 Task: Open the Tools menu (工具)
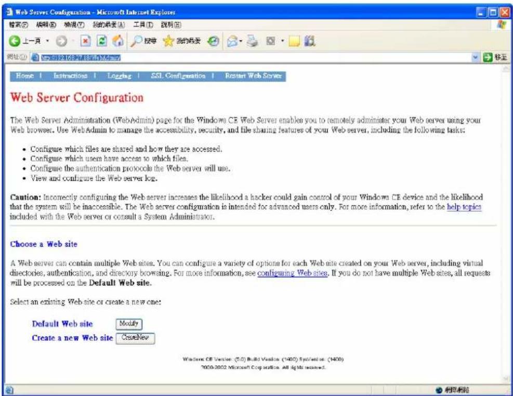tap(143, 25)
